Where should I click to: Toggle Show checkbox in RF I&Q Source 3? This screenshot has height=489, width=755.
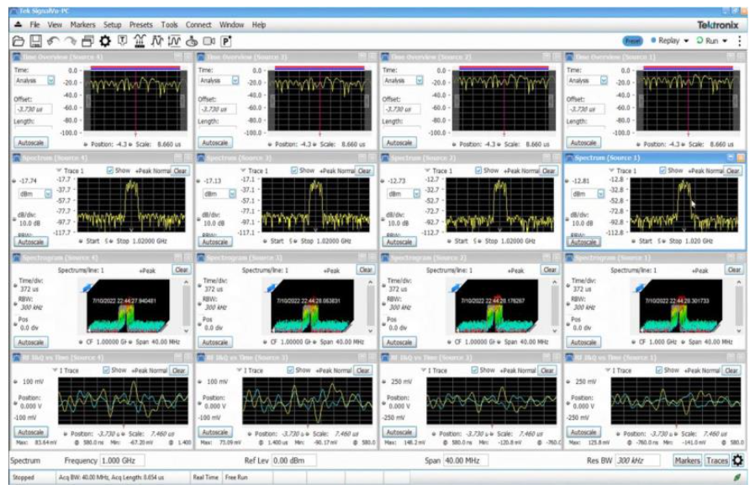click(x=290, y=371)
